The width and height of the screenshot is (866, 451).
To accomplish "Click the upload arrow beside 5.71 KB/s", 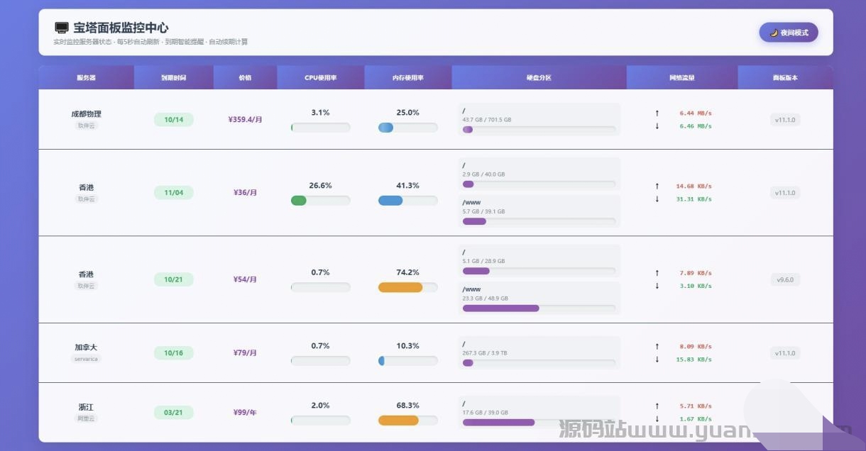I will 657,406.
